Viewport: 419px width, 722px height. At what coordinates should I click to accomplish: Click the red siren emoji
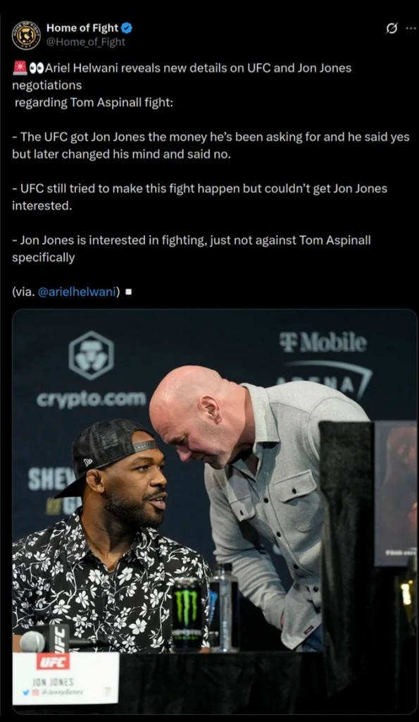tap(19, 68)
